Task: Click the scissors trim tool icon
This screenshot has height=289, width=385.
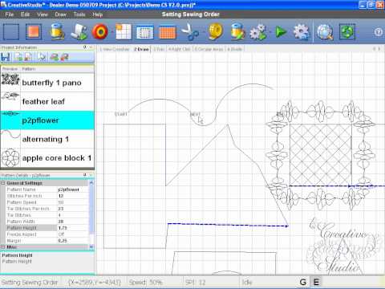Action: coord(189,32)
